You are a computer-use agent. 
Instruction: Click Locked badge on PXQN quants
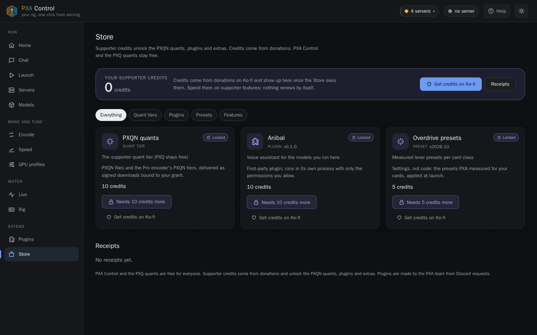216,137
